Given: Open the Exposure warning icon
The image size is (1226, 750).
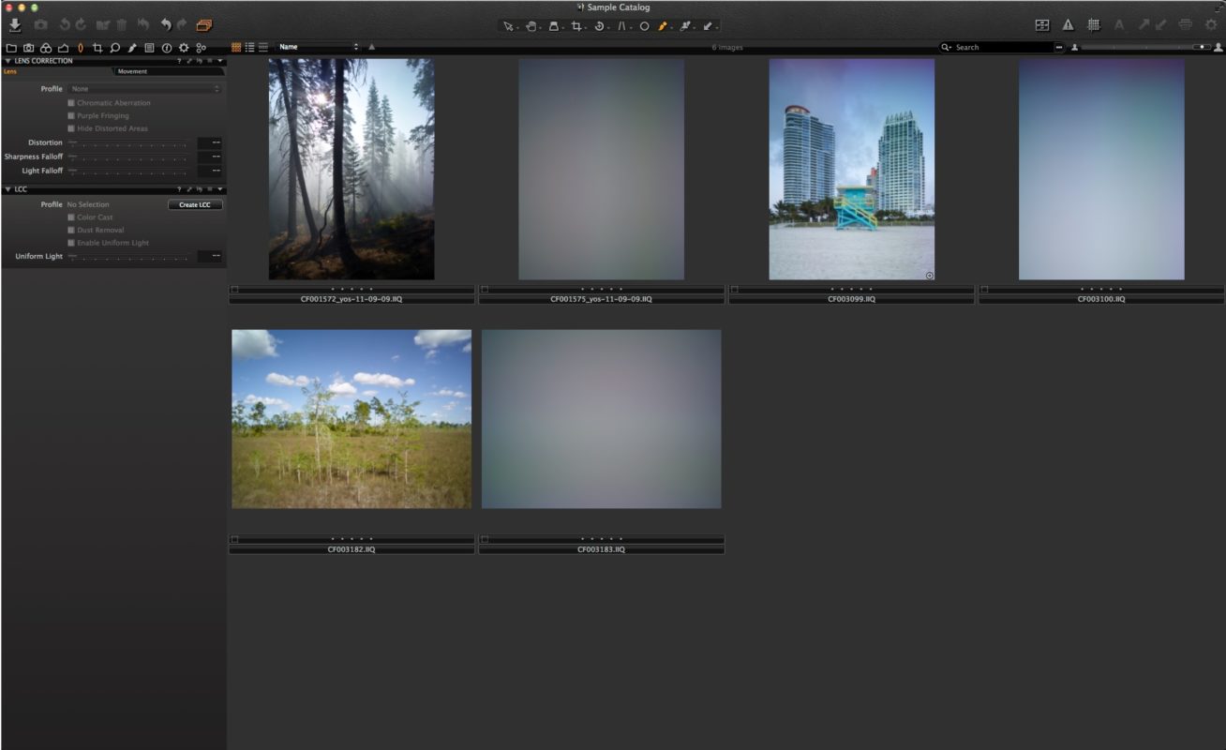Looking at the screenshot, I should pos(1068,25).
